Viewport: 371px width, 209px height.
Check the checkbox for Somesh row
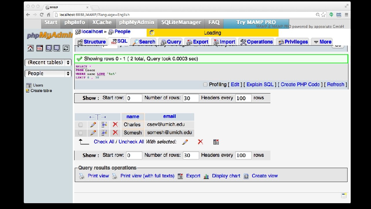[81, 133]
